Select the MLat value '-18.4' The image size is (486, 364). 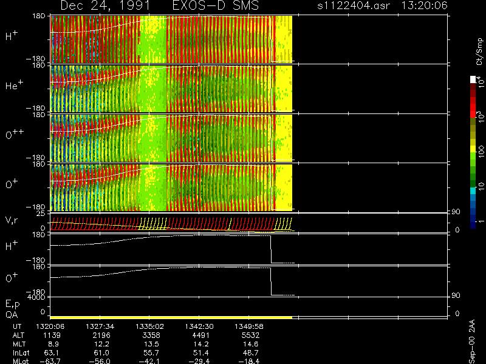[248, 361]
